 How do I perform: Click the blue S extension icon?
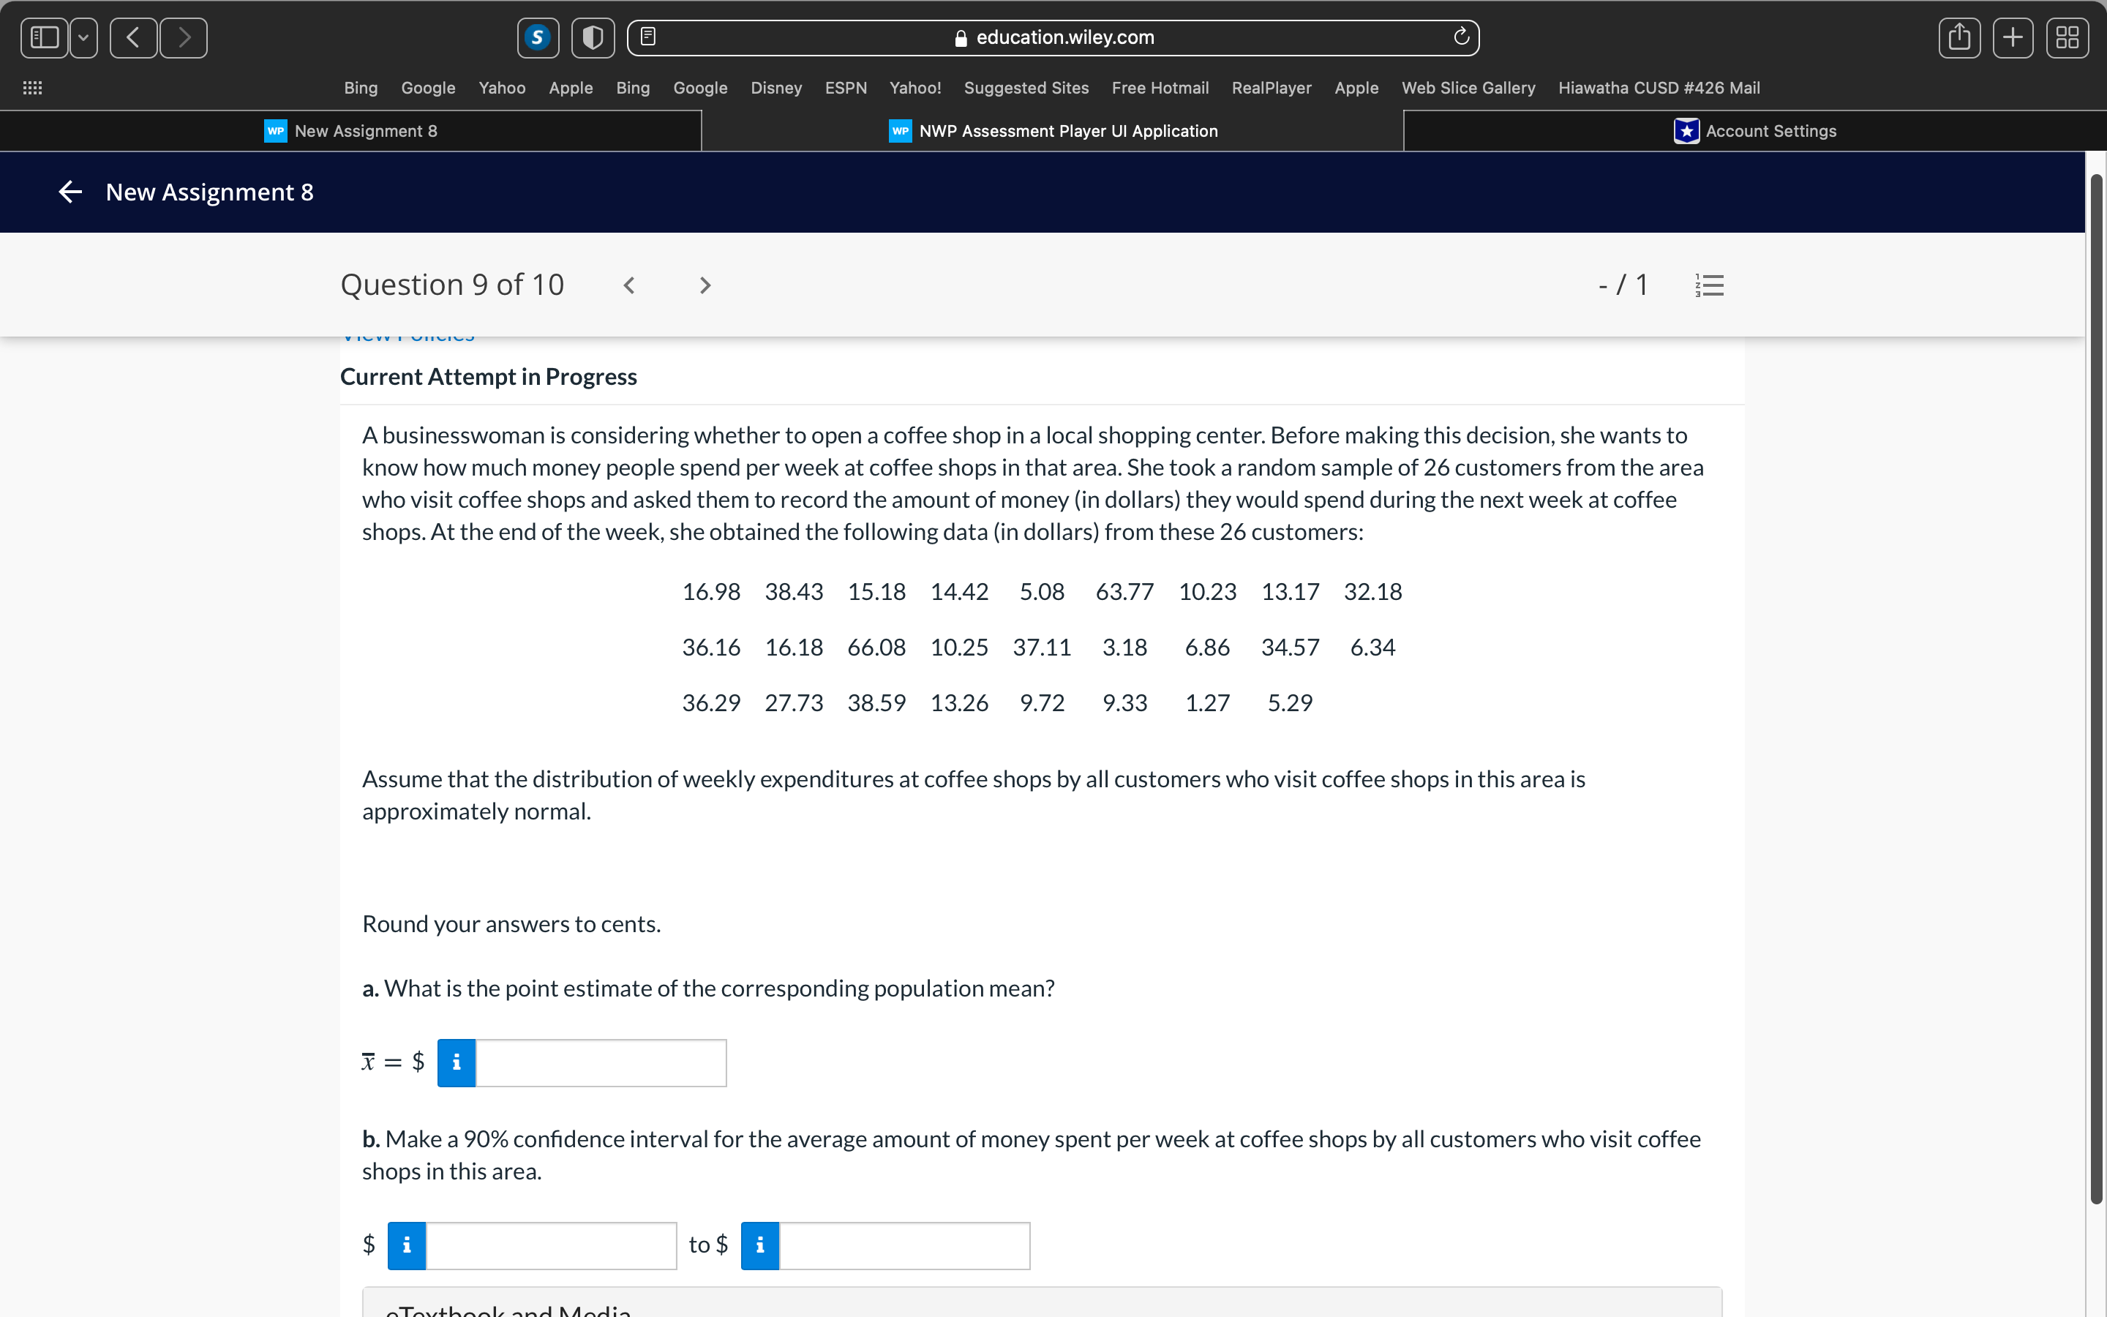(x=537, y=37)
